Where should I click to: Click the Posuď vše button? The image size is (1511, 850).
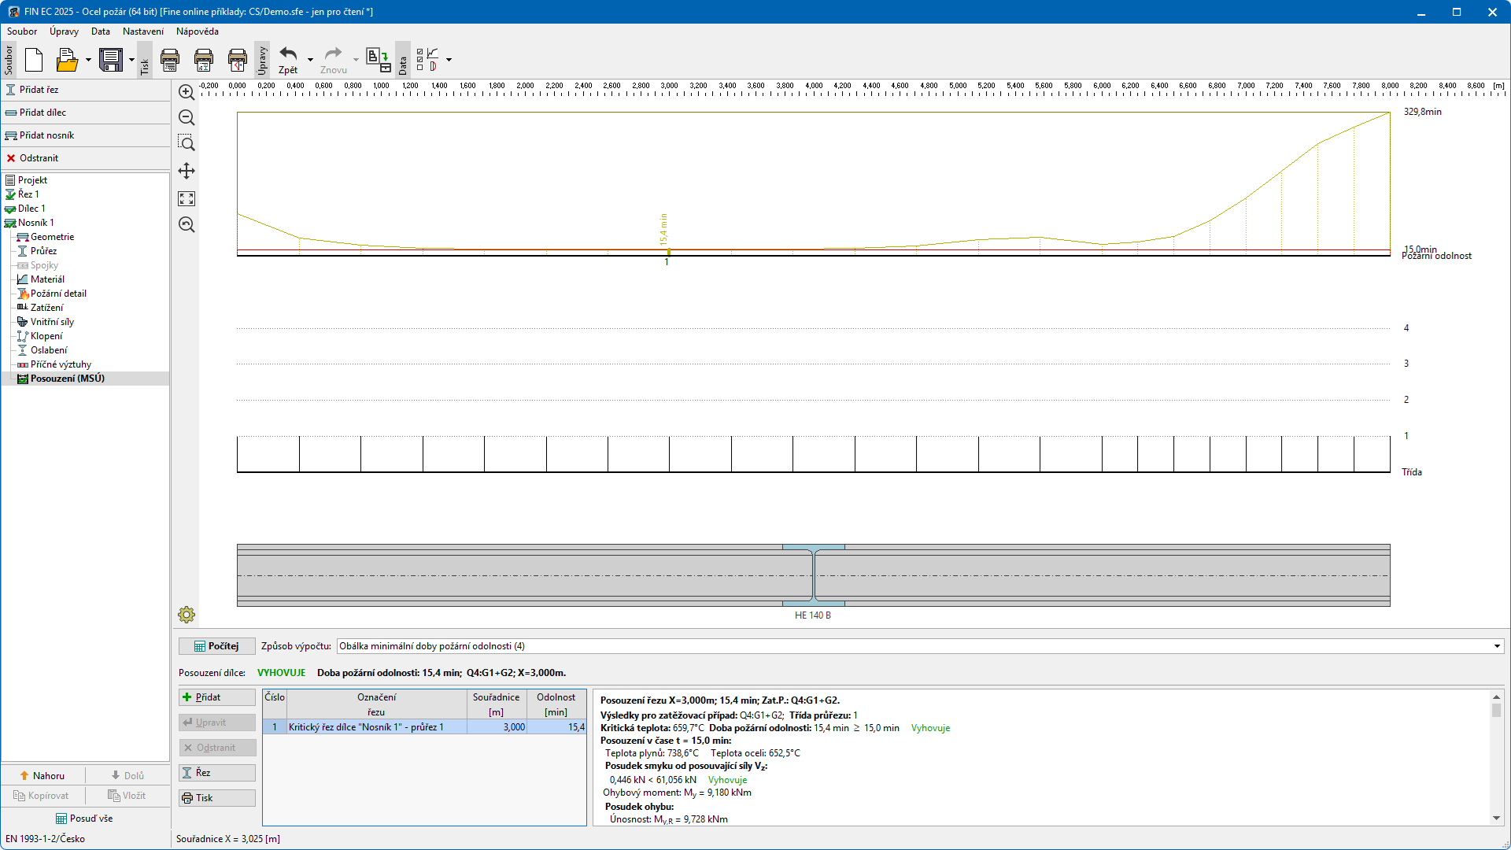(84, 819)
